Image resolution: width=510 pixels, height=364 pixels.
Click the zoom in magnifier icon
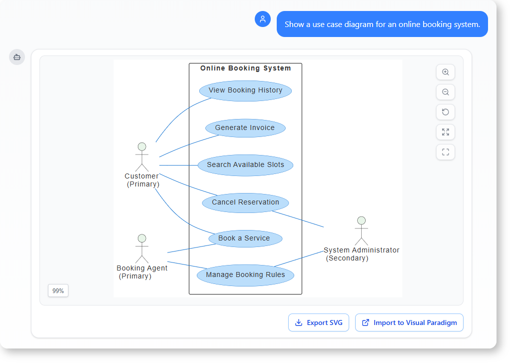click(x=445, y=72)
